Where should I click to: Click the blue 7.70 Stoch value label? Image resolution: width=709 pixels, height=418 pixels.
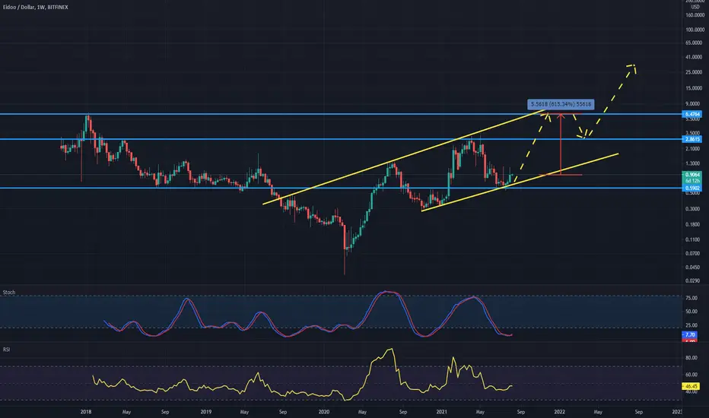[689, 335]
